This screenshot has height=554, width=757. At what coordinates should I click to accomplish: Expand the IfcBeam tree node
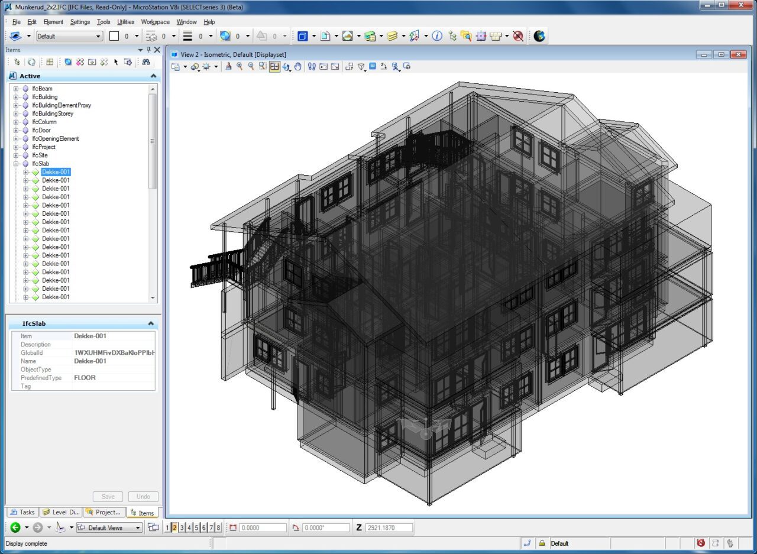[x=16, y=89]
